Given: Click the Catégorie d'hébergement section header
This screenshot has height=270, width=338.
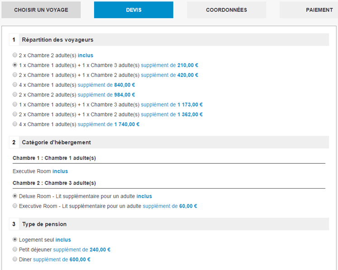Looking at the screenshot, I should pos(56,142).
